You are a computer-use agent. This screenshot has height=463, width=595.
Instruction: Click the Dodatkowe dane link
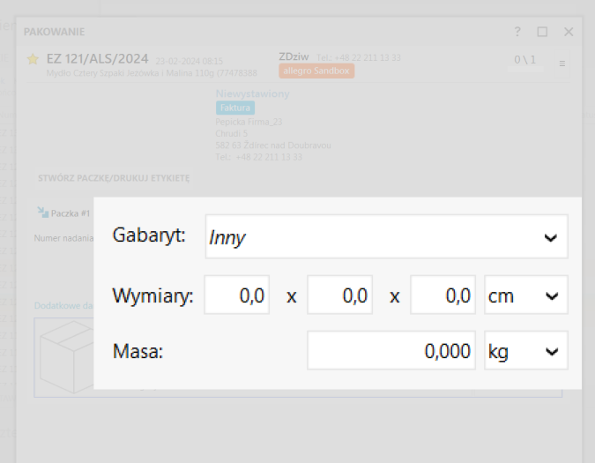pos(63,305)
